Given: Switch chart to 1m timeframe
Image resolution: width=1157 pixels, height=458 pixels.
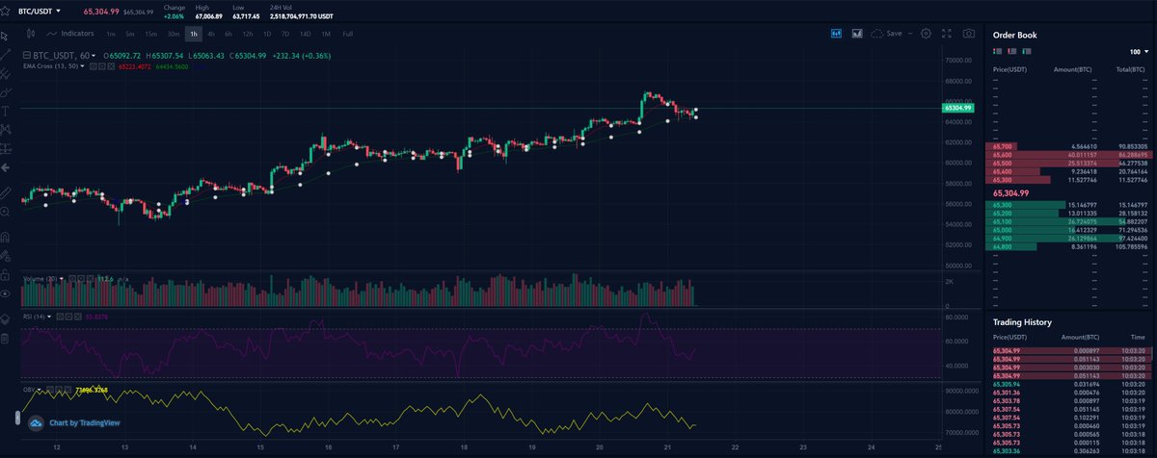Looking at the screenshot, I should pos(112,34).
